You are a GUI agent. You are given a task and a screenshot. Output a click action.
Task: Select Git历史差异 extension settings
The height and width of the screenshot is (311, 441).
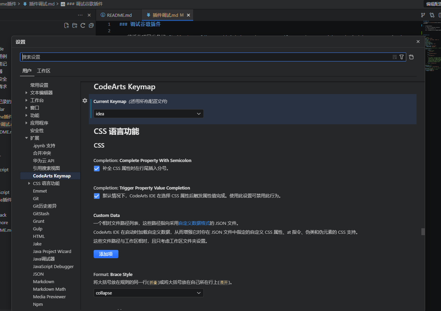click(45, 206)
